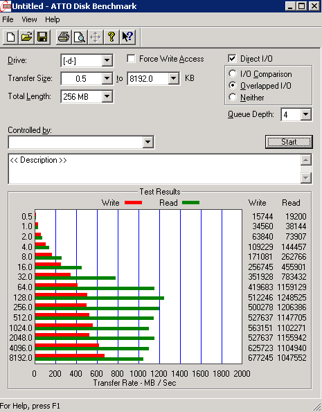Open a saved benchmark file icon
Screen dimensions: 322x412
point(26,37)
